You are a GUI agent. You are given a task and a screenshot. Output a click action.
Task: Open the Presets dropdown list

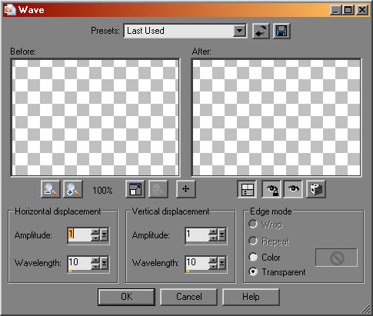pos(239,31)
